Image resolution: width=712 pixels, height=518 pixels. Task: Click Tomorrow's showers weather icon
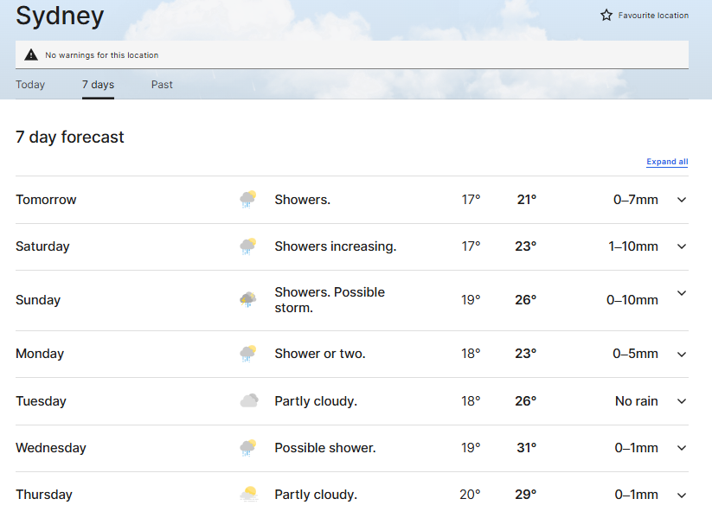(x=248, y=199)
